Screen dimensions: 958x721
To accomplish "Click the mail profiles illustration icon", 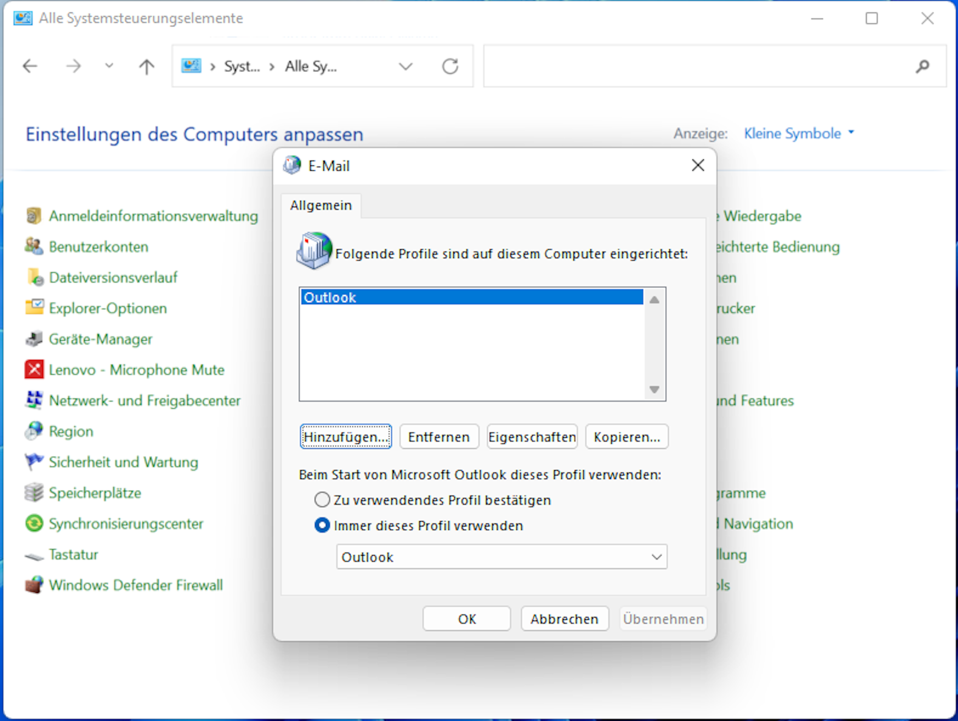I will (x=314, y=250).
